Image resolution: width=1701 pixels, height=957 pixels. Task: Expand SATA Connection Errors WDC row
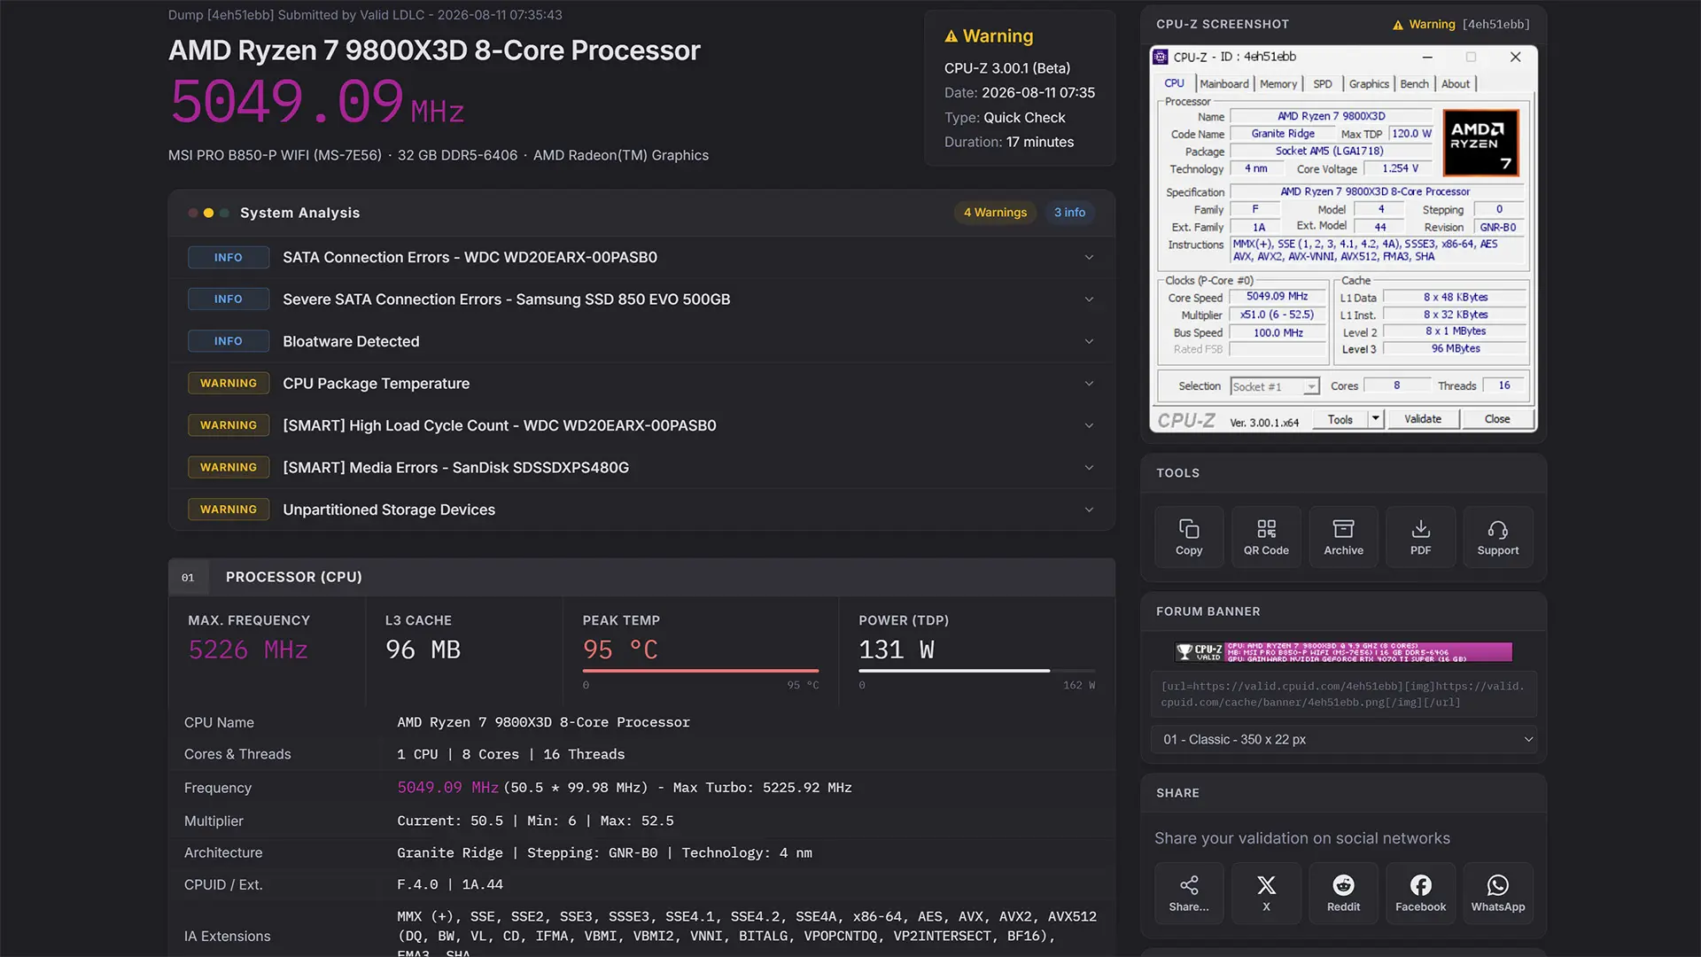tap(641, 258)
